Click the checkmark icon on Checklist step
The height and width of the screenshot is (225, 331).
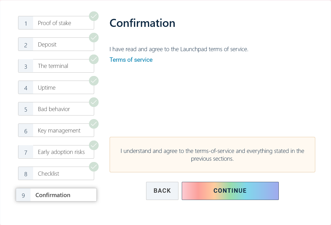[x=94, y=167]
